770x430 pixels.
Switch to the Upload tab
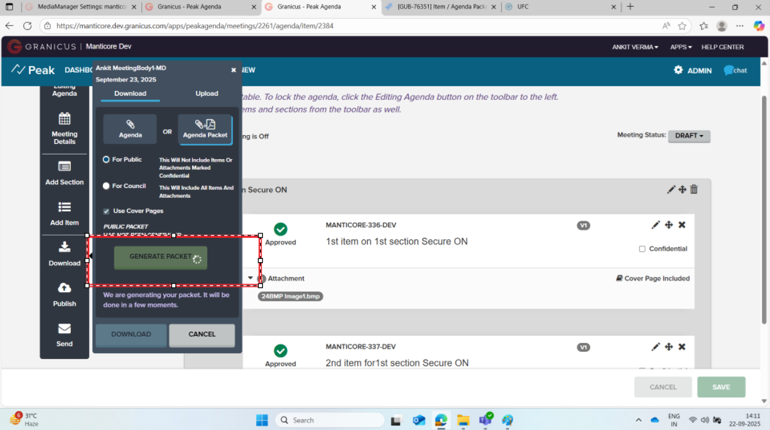206,94
